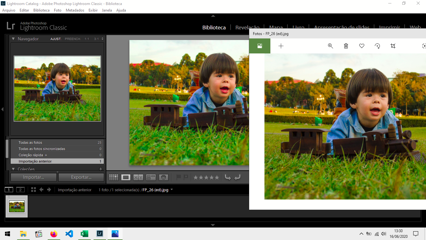
Task: Activate Survey view in the toolbar
Action: 151,177
